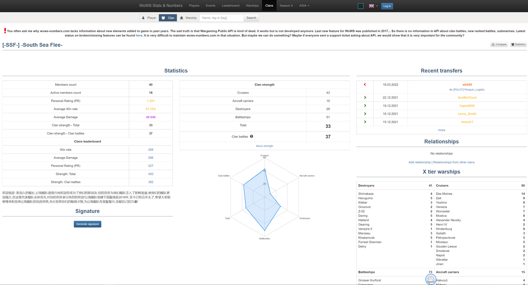Open the language flag dropdown

click(x=373, y=6)
